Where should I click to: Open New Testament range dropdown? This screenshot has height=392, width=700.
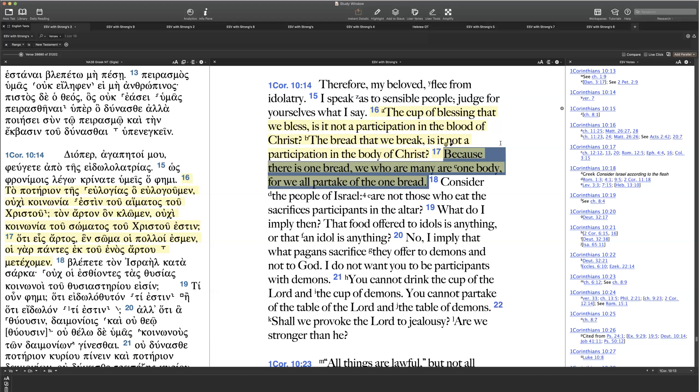click(x=48, y=45)
